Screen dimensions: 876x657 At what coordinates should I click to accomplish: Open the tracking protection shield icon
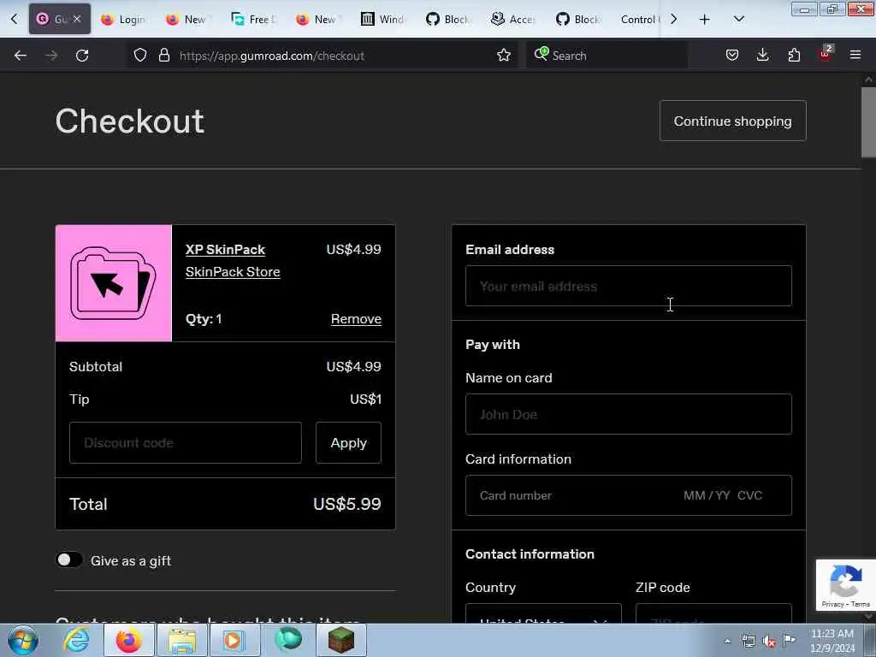pyautogui.click(x=140, y=56)
